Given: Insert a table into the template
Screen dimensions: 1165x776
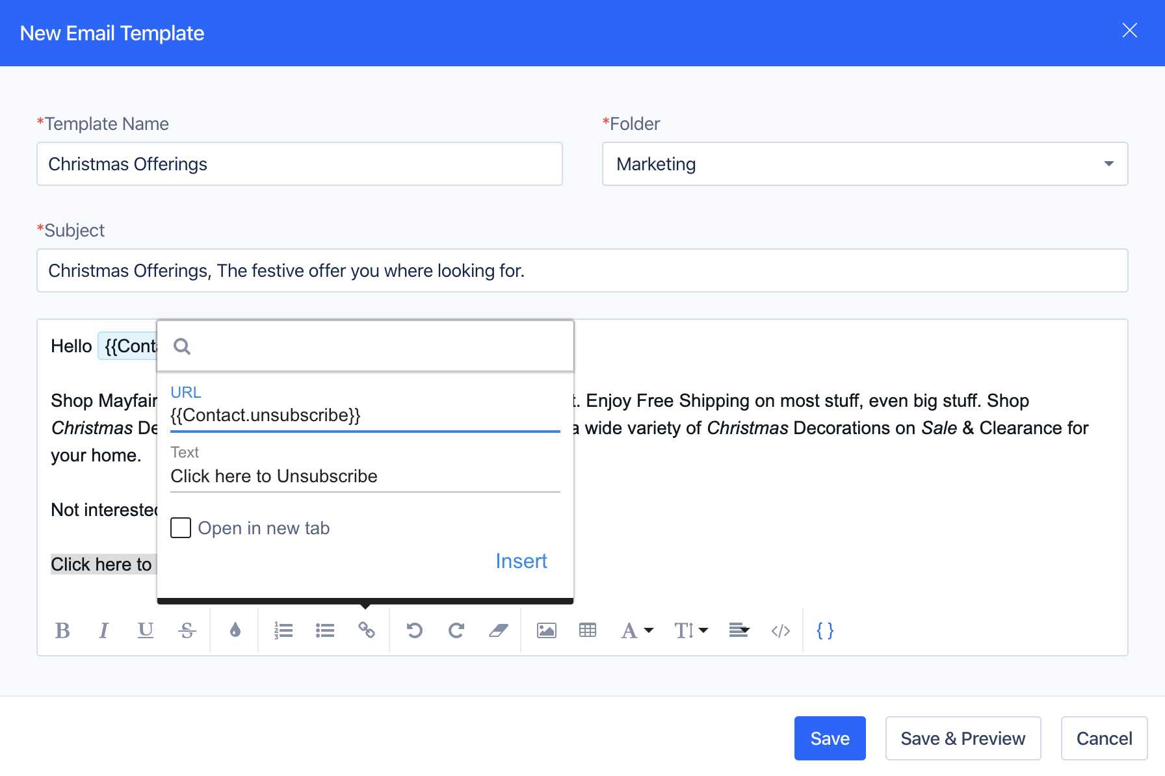Looking at the screenshot, I should coord(587,630).
